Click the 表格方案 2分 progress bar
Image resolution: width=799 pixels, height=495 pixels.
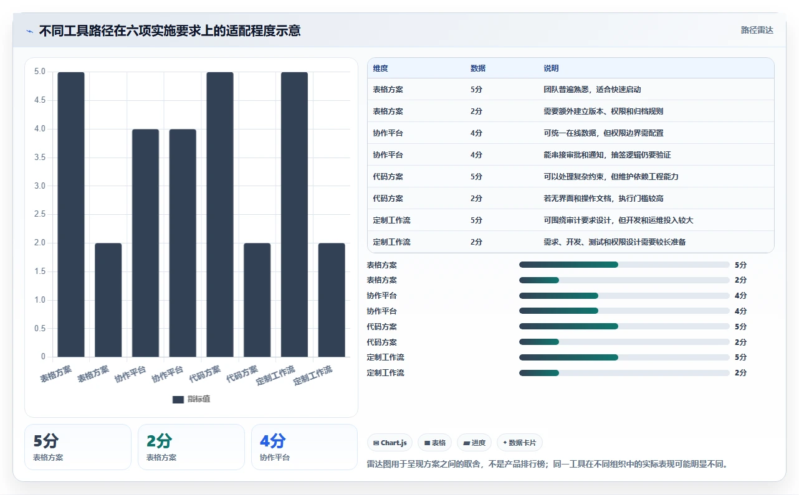(624, 280)
